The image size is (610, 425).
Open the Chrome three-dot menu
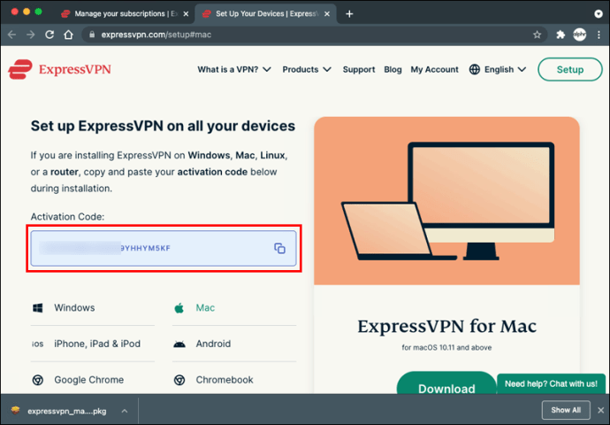(x=599, y=35)
